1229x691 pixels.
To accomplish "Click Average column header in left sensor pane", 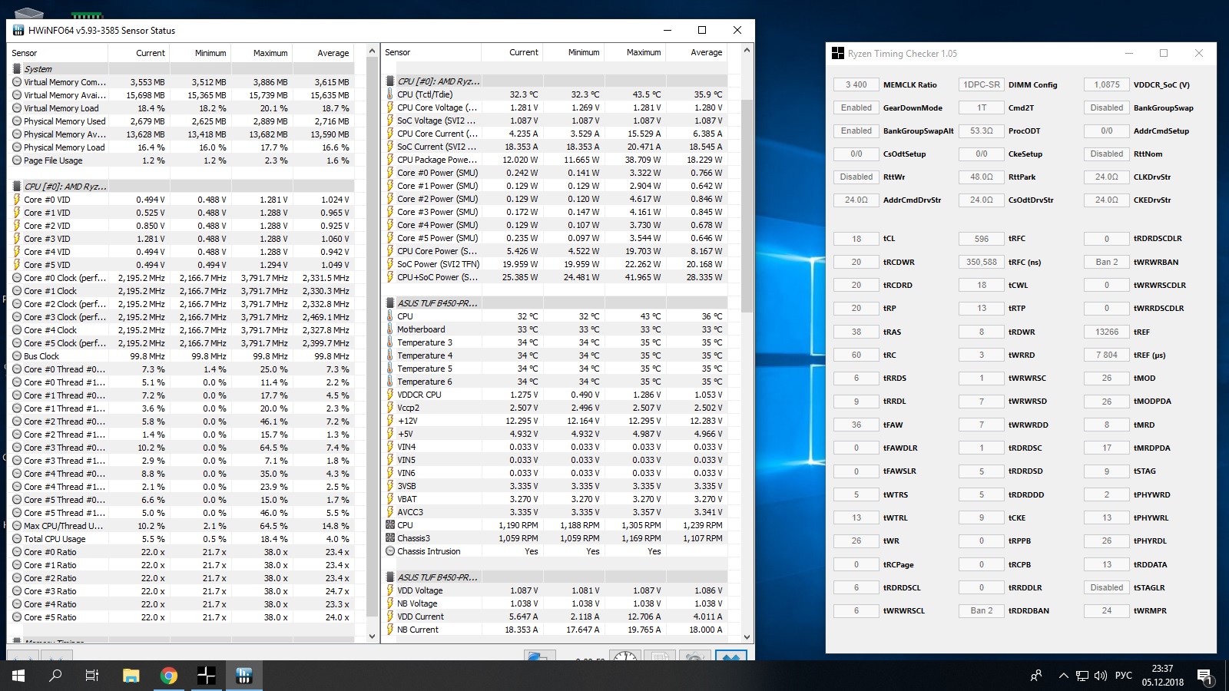I will pyautogui.click(x=323, y=53).
